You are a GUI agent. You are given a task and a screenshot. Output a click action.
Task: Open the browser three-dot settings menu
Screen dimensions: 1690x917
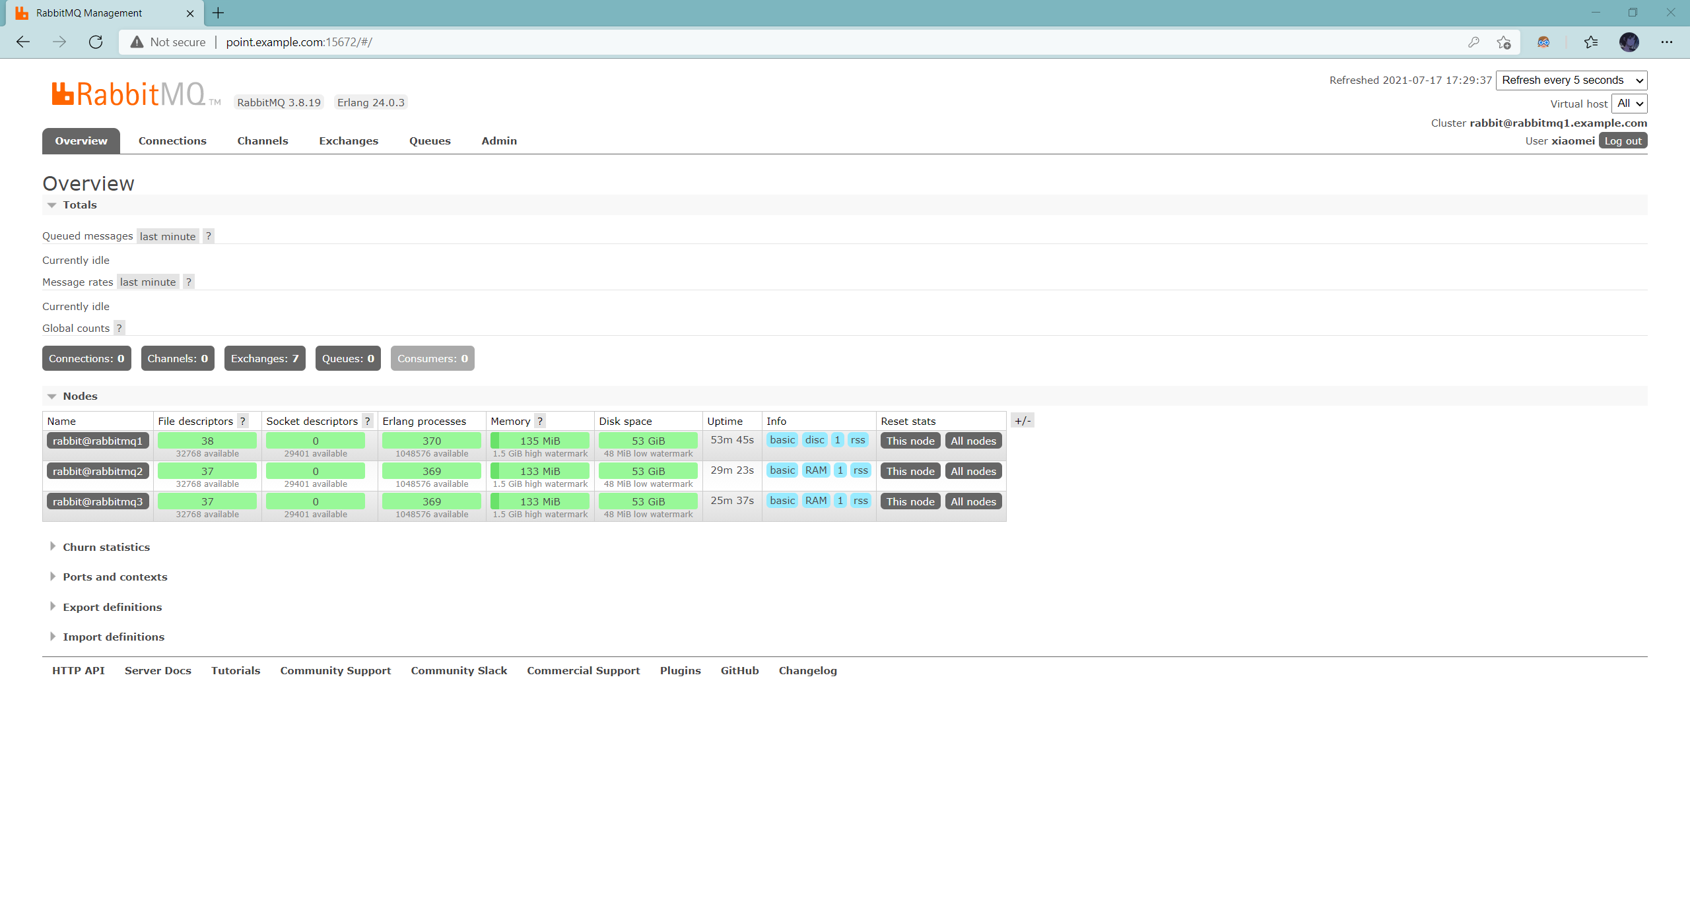pos(1667,42)
